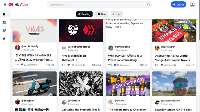Open the hamburger menu
The height and width of the screenshot is (112, 200).
tap(5, 5)
